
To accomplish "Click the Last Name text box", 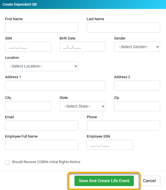I will 123,27.
